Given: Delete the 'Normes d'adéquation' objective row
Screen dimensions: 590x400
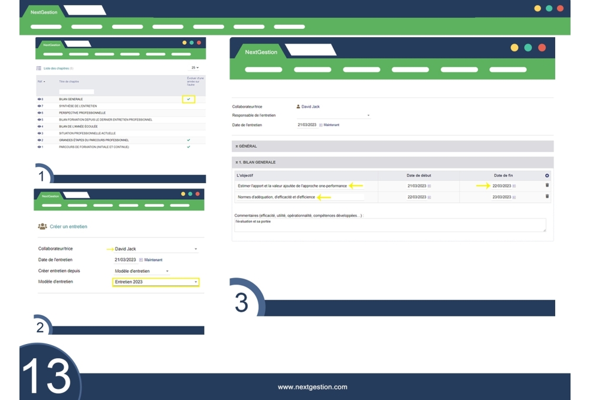Looking at the screenshot, I should pyautogui.click(x=546, y=197).
